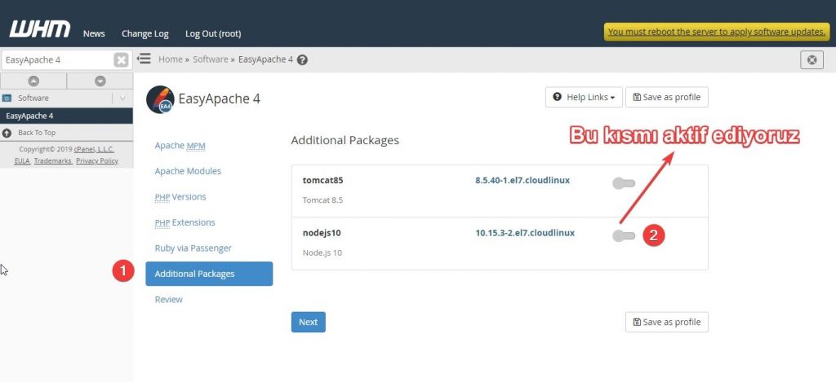The image size is (836, 382).
Task: Select the Additional Packages tab
Action: point(209,274)
